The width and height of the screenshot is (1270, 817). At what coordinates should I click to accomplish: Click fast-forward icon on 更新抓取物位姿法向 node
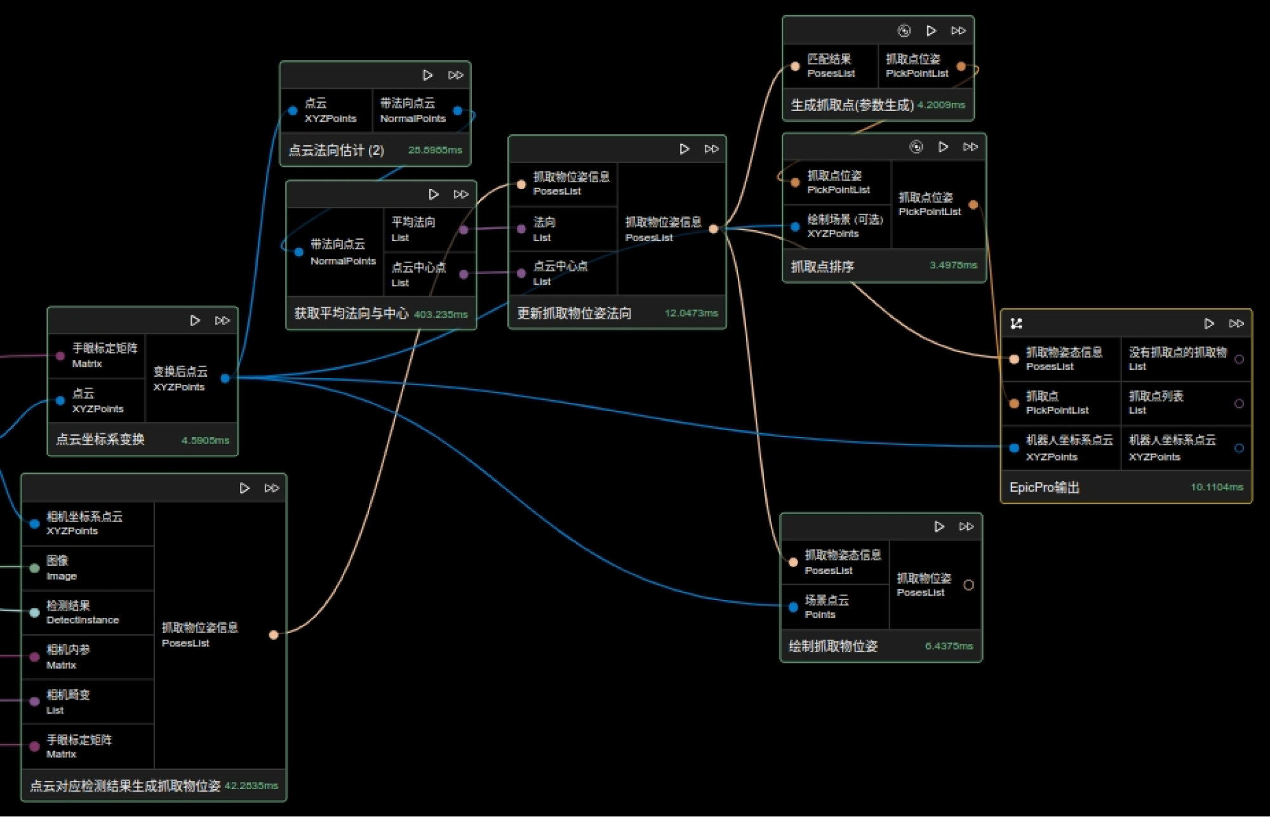(711, 149)
